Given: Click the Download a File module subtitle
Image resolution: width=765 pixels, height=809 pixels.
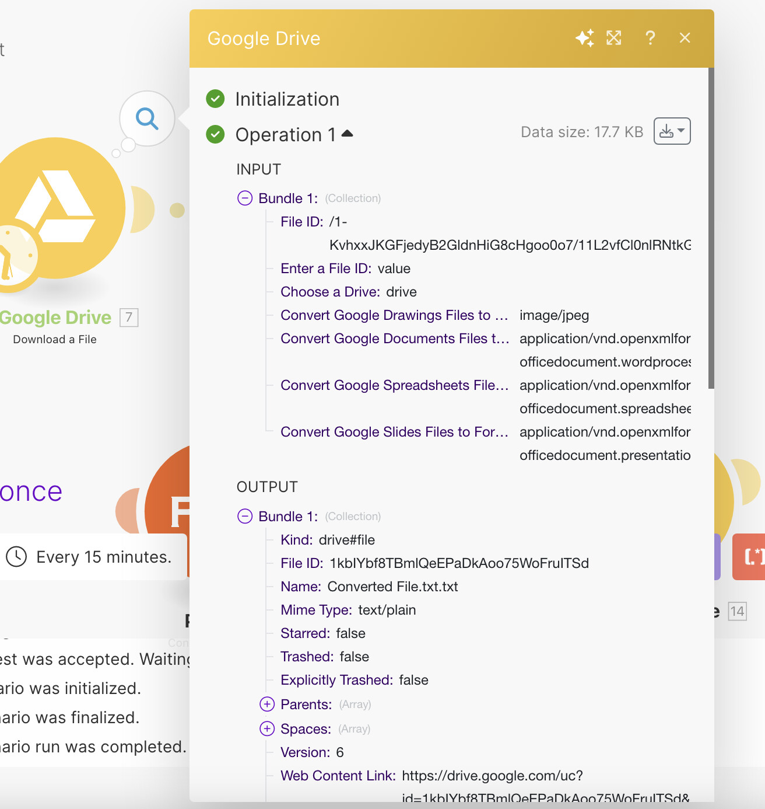Looking at the screenshot, I should 55,339.
